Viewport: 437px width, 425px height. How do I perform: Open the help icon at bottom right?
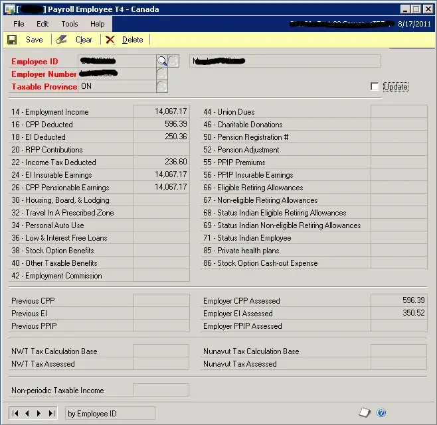point(381,412)
